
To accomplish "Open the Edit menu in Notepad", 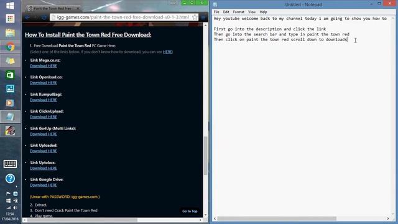I will coord(226,12).
